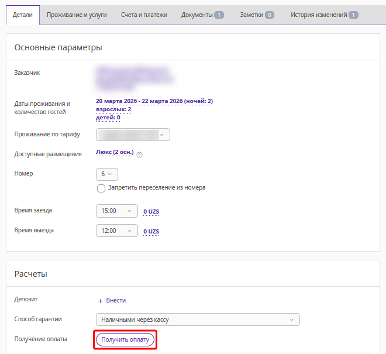Image resolution: width=386 pixels, height=354 pixels.
Task: View the История изменений tab
Action: pos(325,15)
